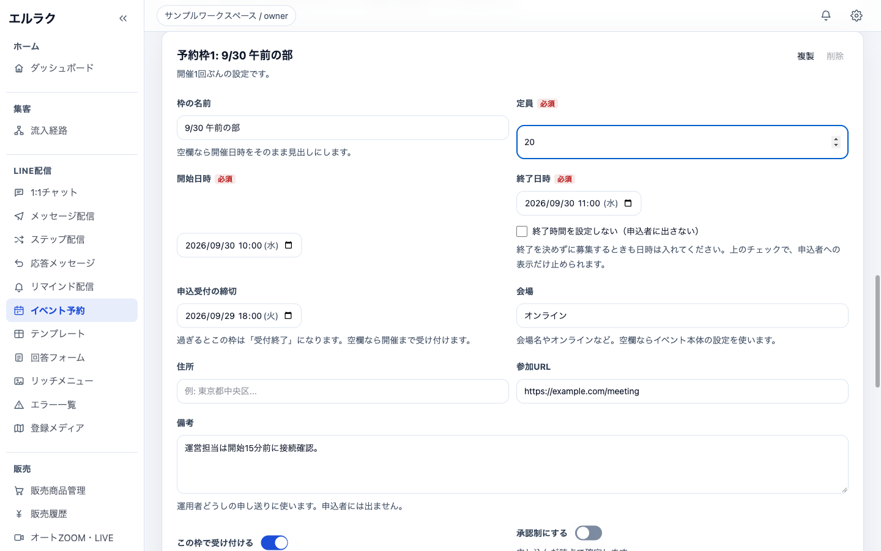This screenshot has height=551, width=881.
Task: Click the 応答メッセージ reply-arrow icon
Action: [19, 263]
